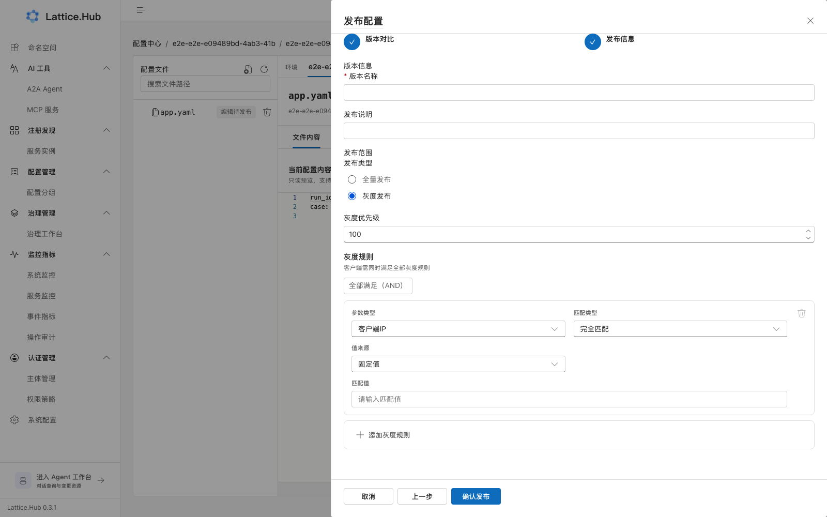
Task: Select the app.yaml file name
Action: click(x=178, y=112)
